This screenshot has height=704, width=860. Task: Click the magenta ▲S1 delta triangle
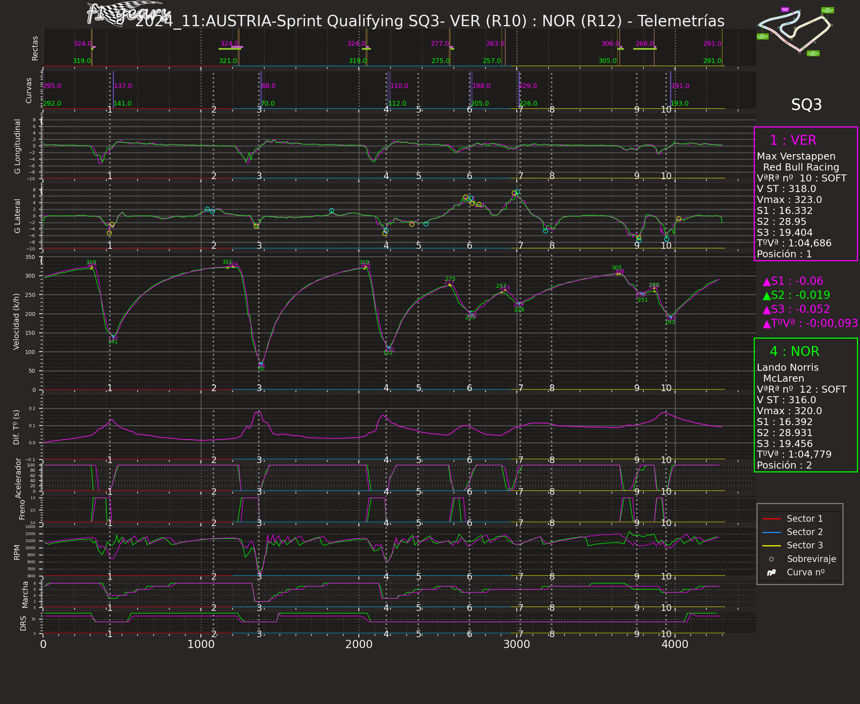pyautogui.click(x=767, y=282)
